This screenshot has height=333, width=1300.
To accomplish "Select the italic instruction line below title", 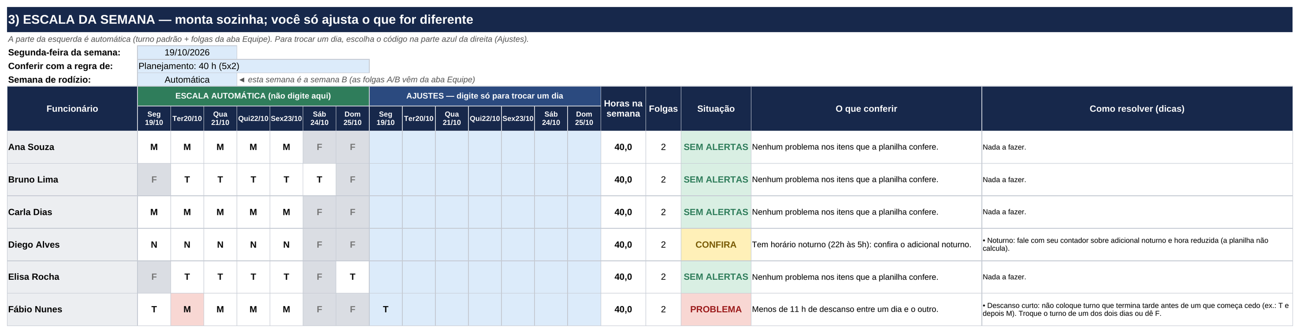I will pos(268,39).
